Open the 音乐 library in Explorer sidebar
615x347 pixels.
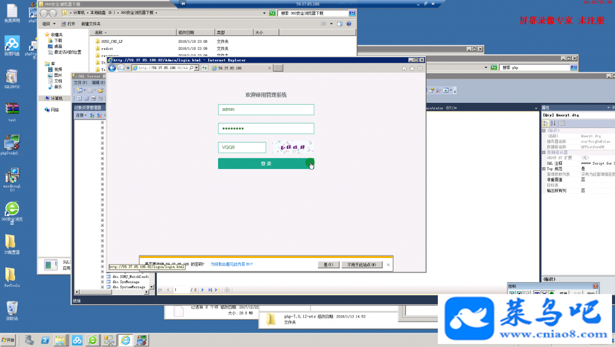[55, 87]
